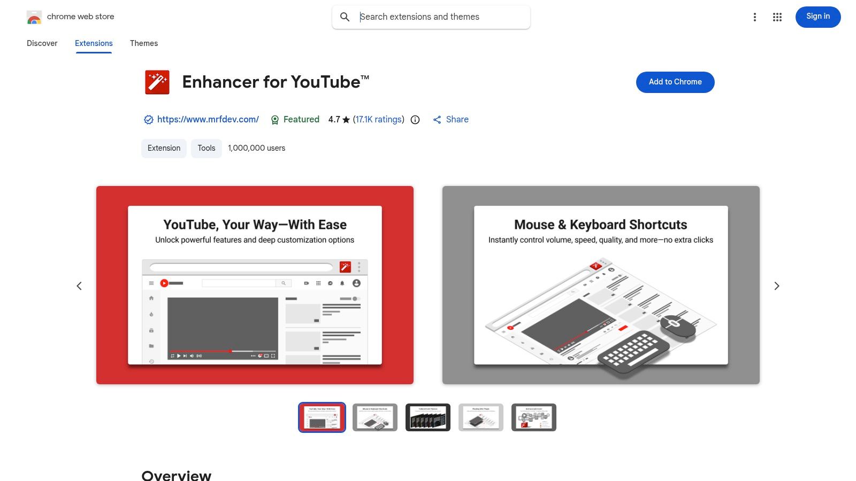Viewport: 856px width, 481px height.
Task: Open the Share option for the extension
Action: click(450, 119)
